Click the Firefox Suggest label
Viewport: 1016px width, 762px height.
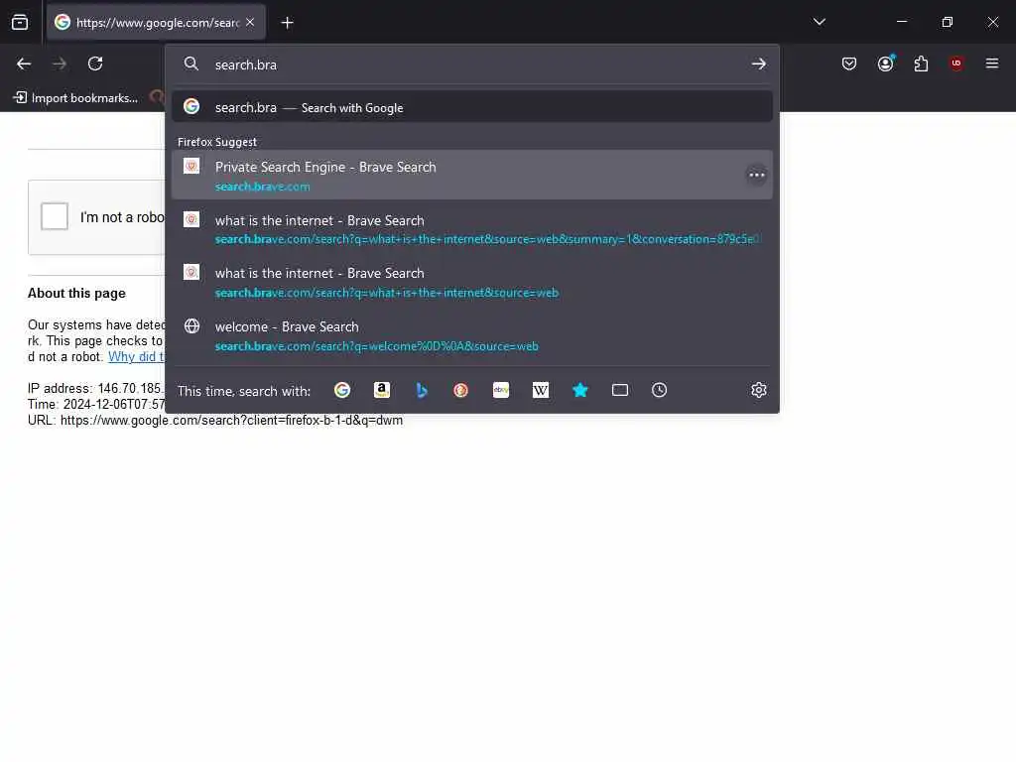click(x=217, y=142)
